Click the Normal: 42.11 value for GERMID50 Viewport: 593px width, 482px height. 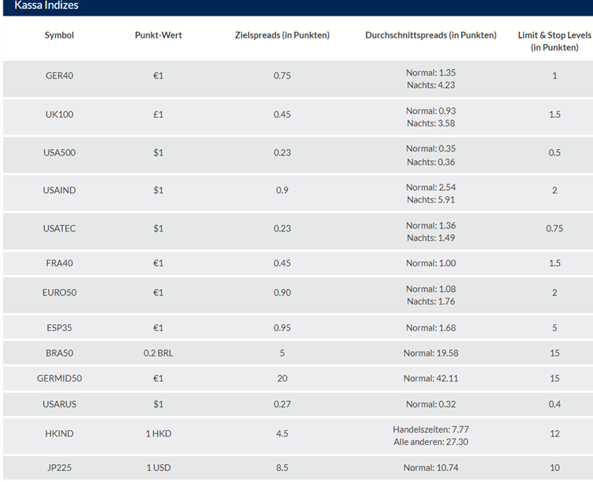coord(430,378)
